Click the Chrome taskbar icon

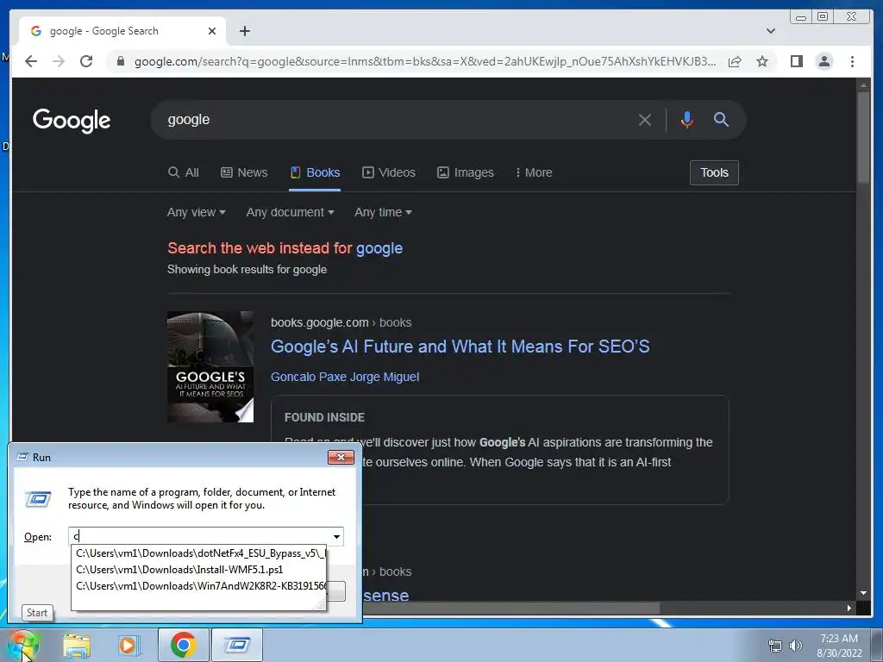click(183, 645)
